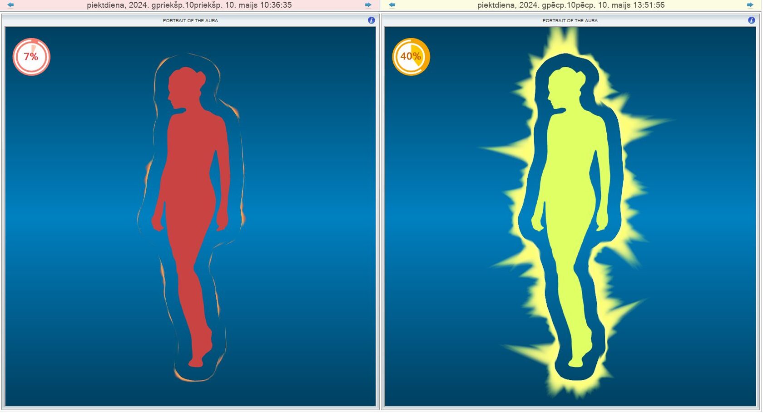Click the 10:36:35 date header text
Viewport: 763px width, 413px height.
189,5
